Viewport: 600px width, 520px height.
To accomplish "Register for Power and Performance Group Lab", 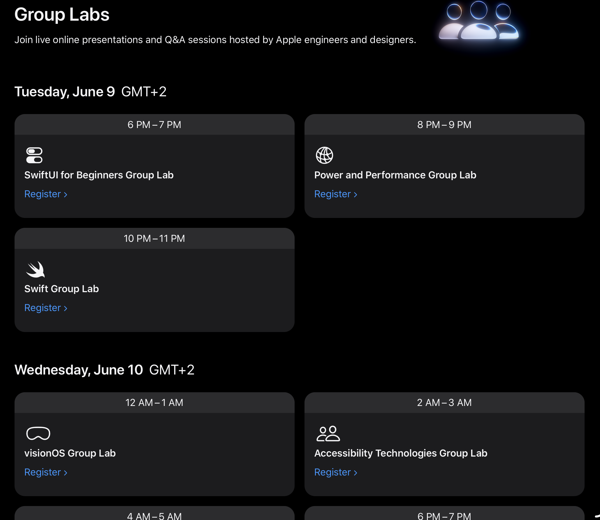I will [x=336, y=194].
